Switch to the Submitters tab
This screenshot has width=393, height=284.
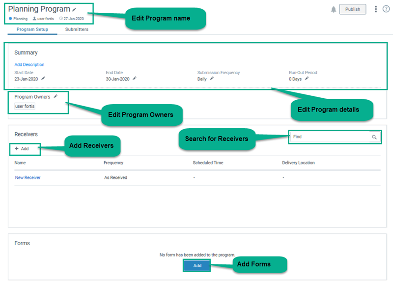[77, 29]
